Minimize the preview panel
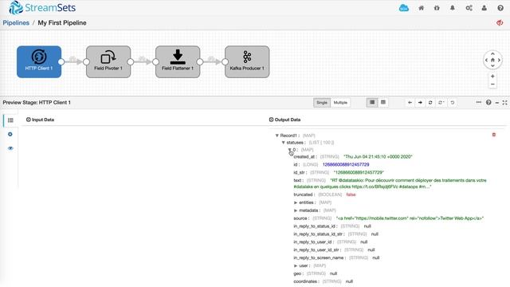The width and height of the screenshot is (510, 287). click(497, 103)
